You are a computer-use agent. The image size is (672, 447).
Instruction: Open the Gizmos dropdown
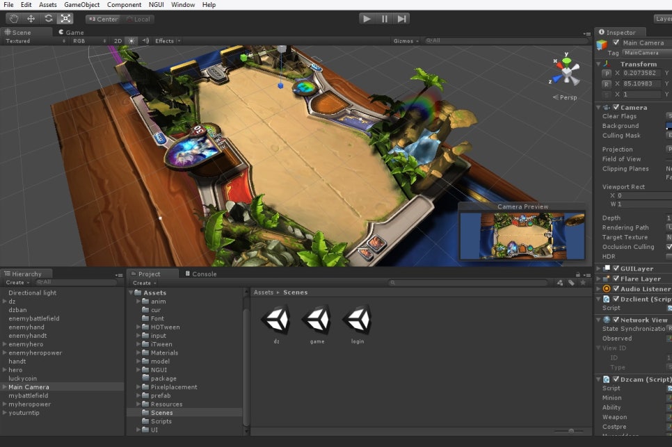[406, 41]
